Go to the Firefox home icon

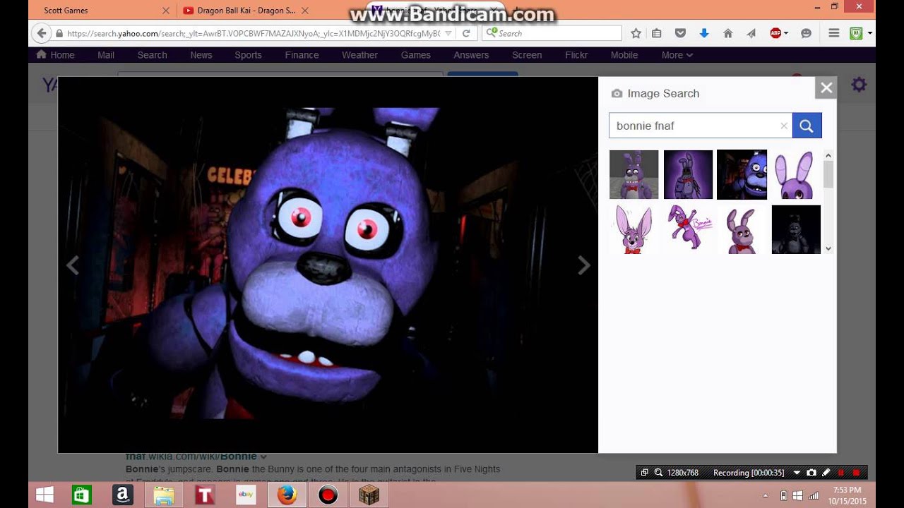pos(728,33)
